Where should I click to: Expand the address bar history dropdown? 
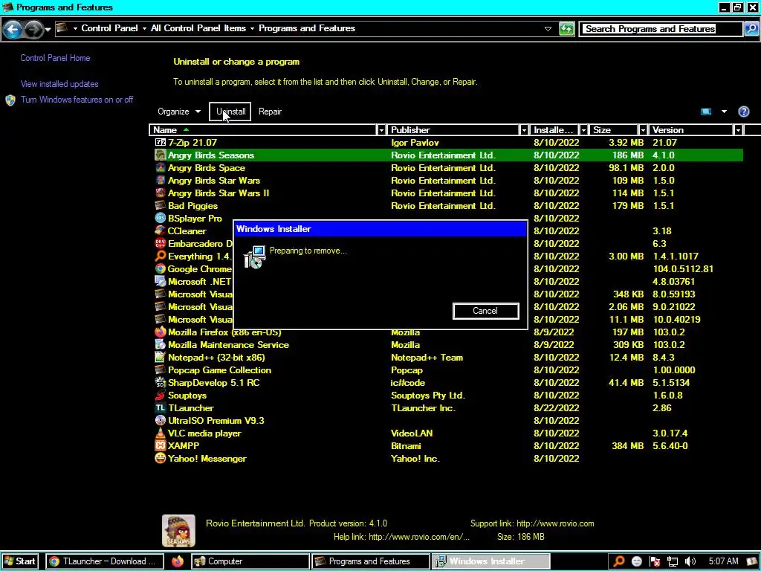[548, 29]
